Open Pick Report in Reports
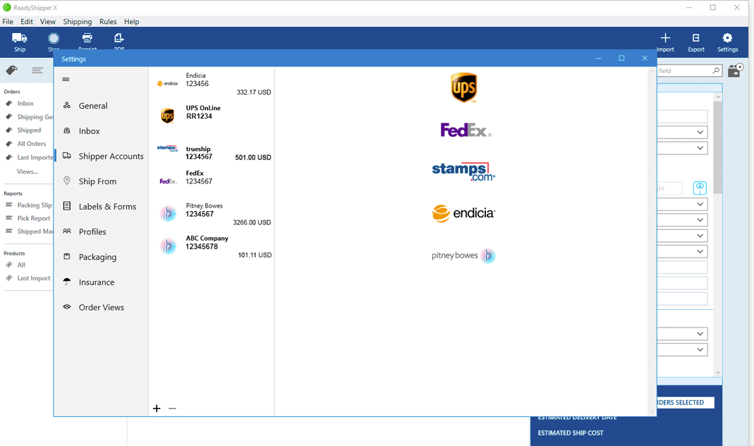The height and width of the screenshot is (446, 754). click(x=34, y=219)
